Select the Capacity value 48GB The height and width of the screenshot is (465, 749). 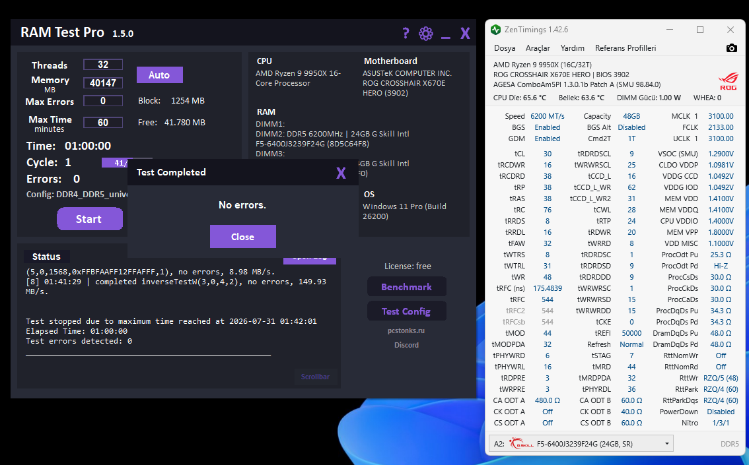click(x=631, y=116)
